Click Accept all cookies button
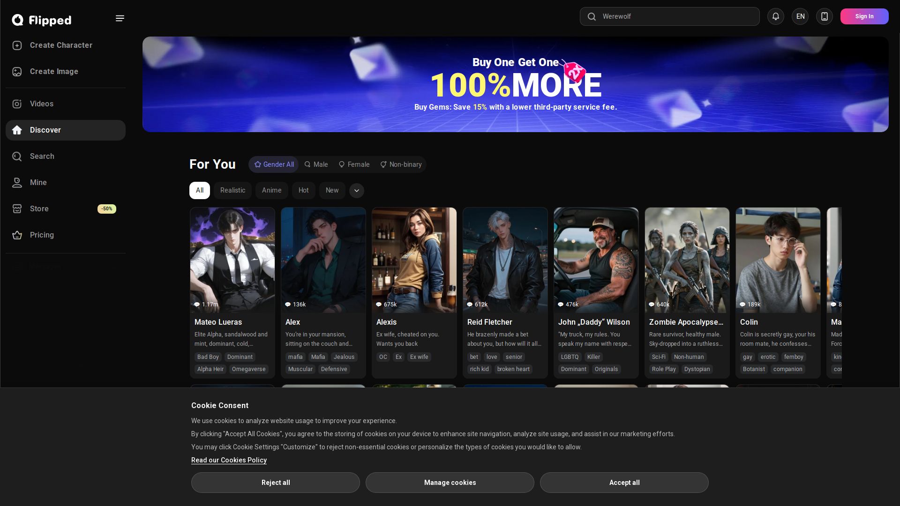This screenshot has width=900, height=506. click(624, 483)
